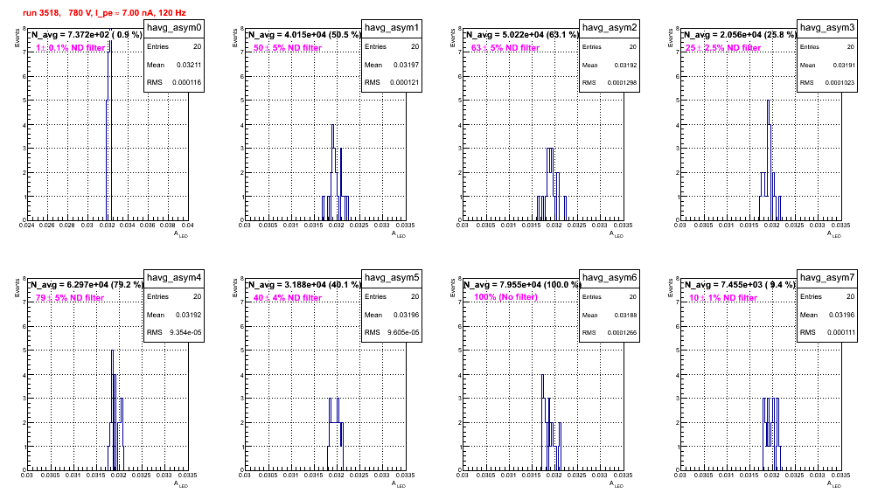Viewport: 871px width, 500px height.
Task: Select the magenta 10± 1% ND filter label
Action: [723, 298]
